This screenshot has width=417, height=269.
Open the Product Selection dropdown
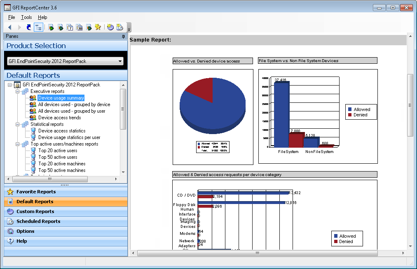pyautogui.click(x=120, y=61)
